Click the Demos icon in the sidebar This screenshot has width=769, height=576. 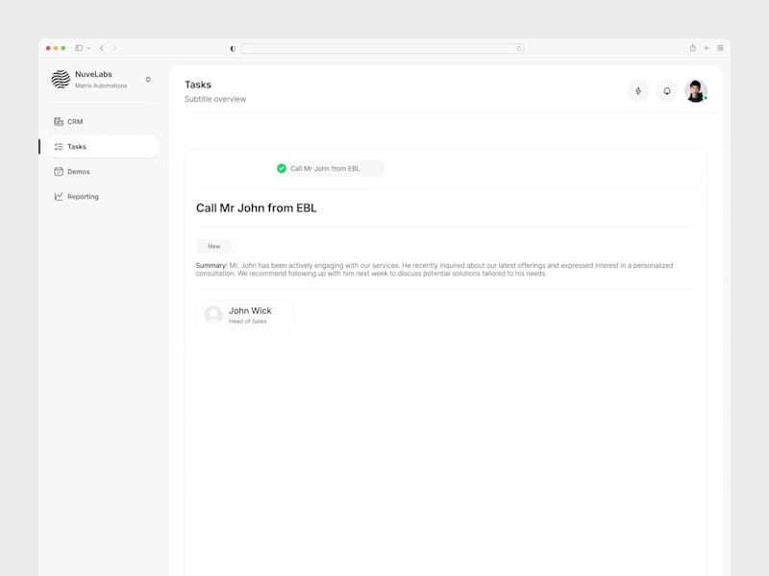57,171
